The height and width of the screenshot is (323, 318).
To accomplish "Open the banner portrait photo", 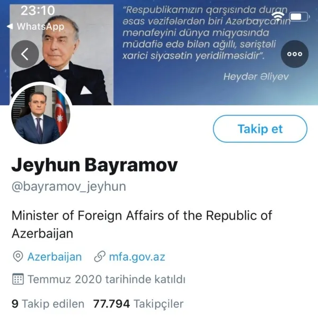I will (61, 55).
